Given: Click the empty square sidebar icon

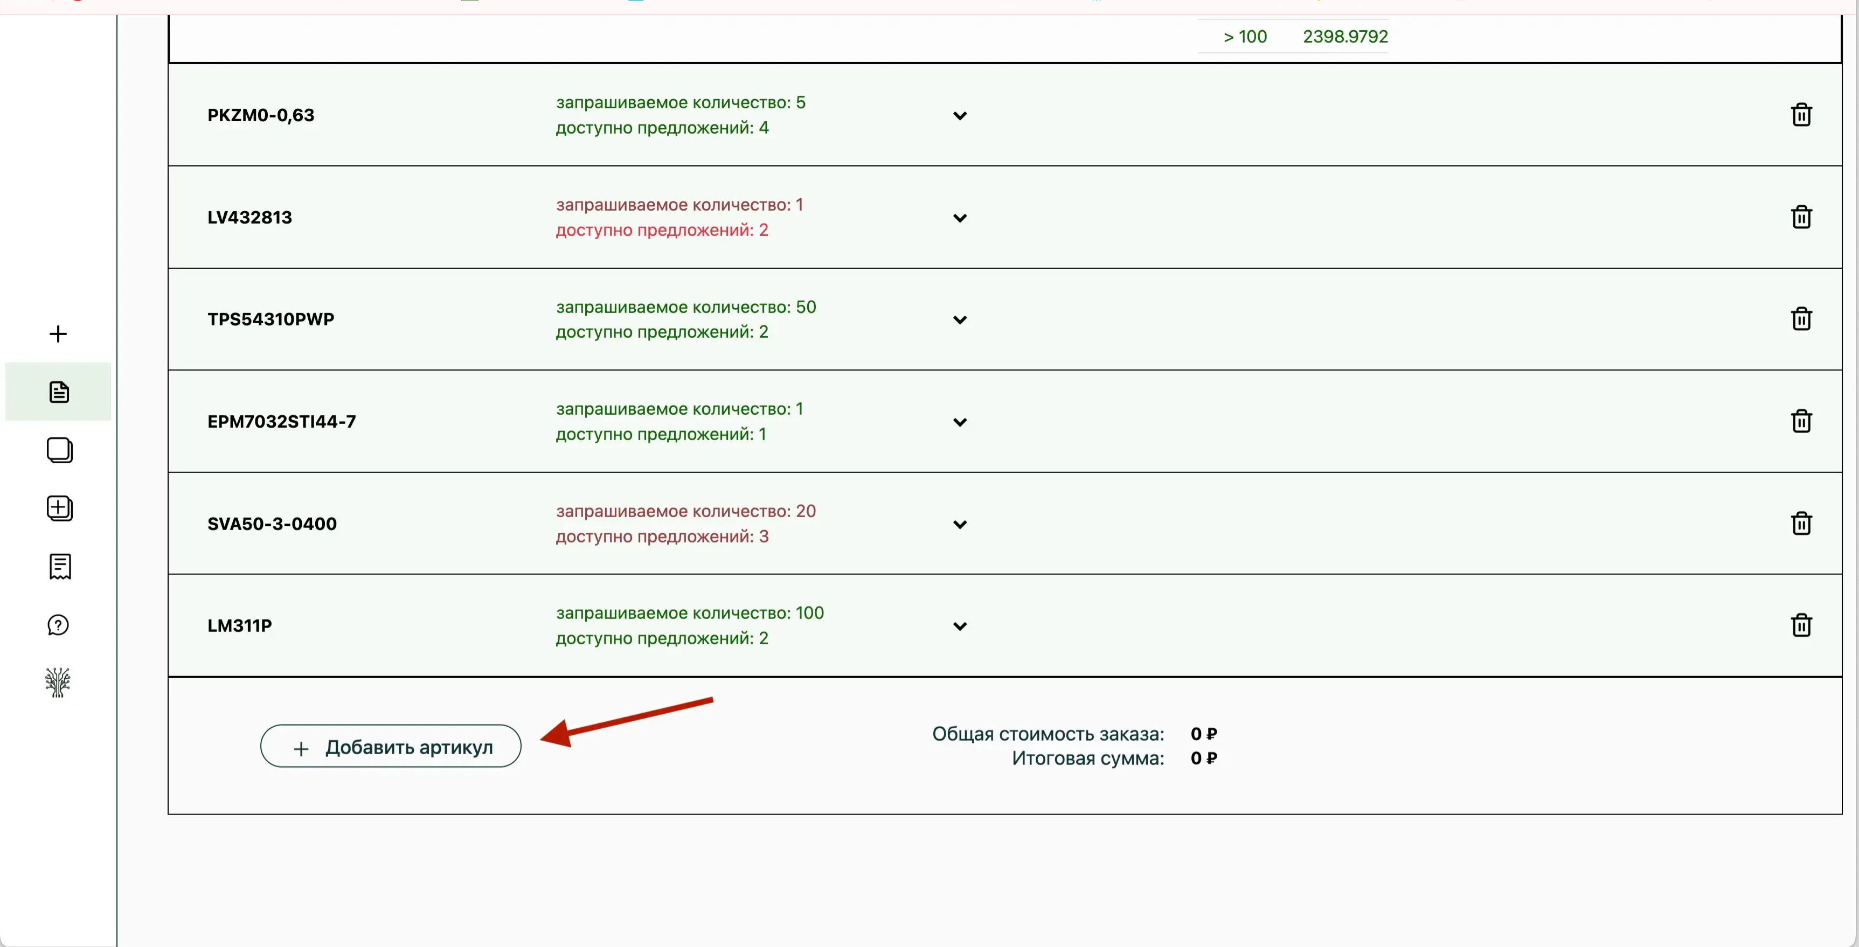Looking at the screenshot, I should tap(59, 450).
